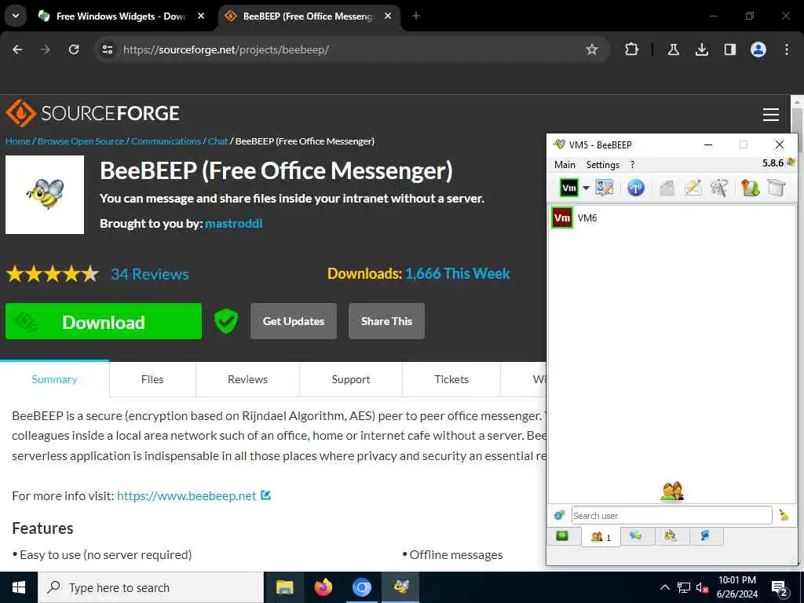This screenshot has height=603, width=804.
Task: Click the blue broadcast antenna icon
Action: coord(636,188)
